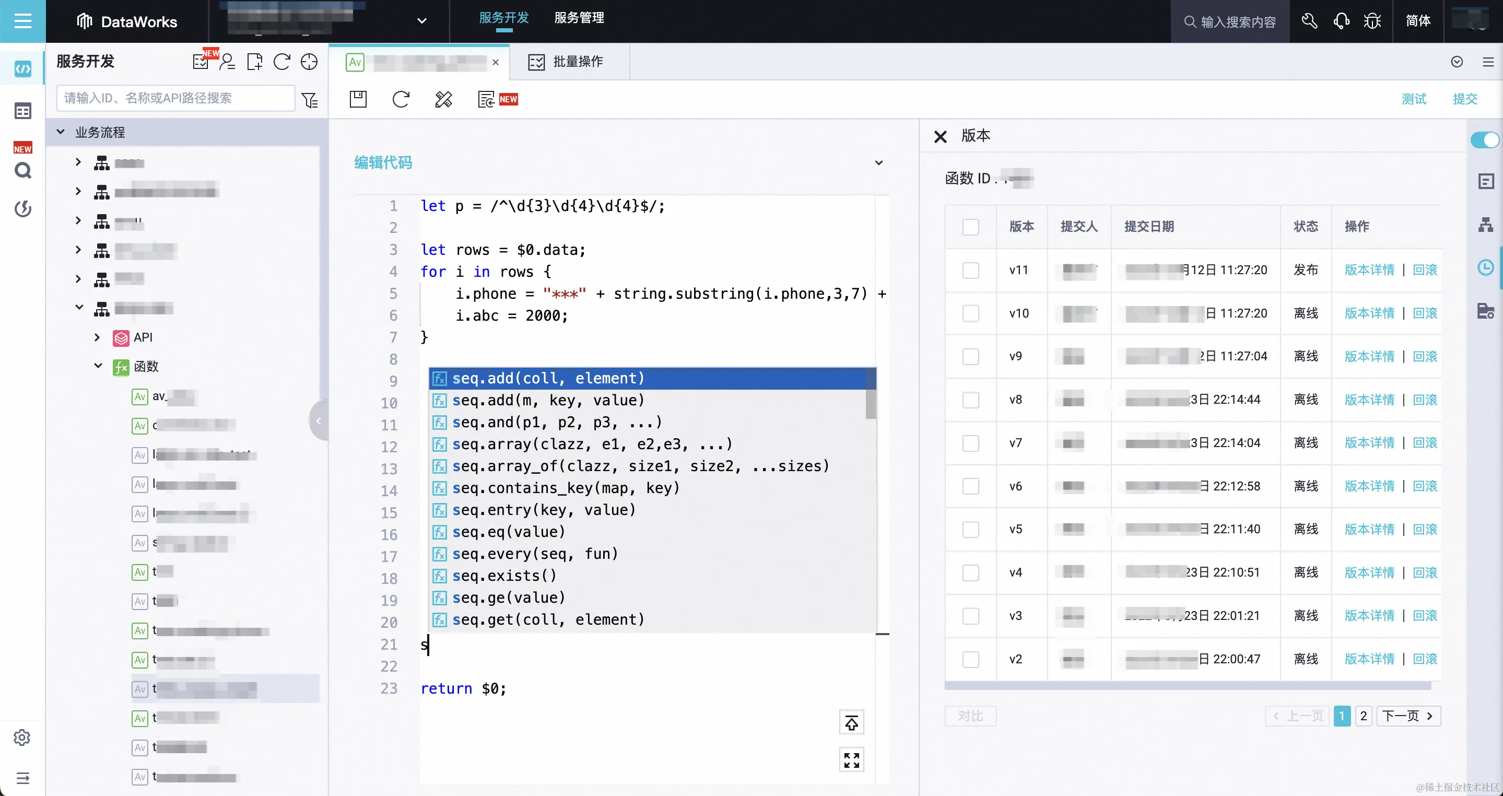This screenshot has width=1503, height=796.
Task: Toggle the switch at top right sidebar
Action: click(1485, 140)
